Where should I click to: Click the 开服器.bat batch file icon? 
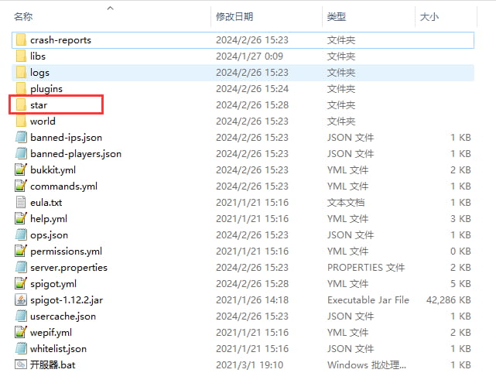pyautogui.click(x=21, y=364)
